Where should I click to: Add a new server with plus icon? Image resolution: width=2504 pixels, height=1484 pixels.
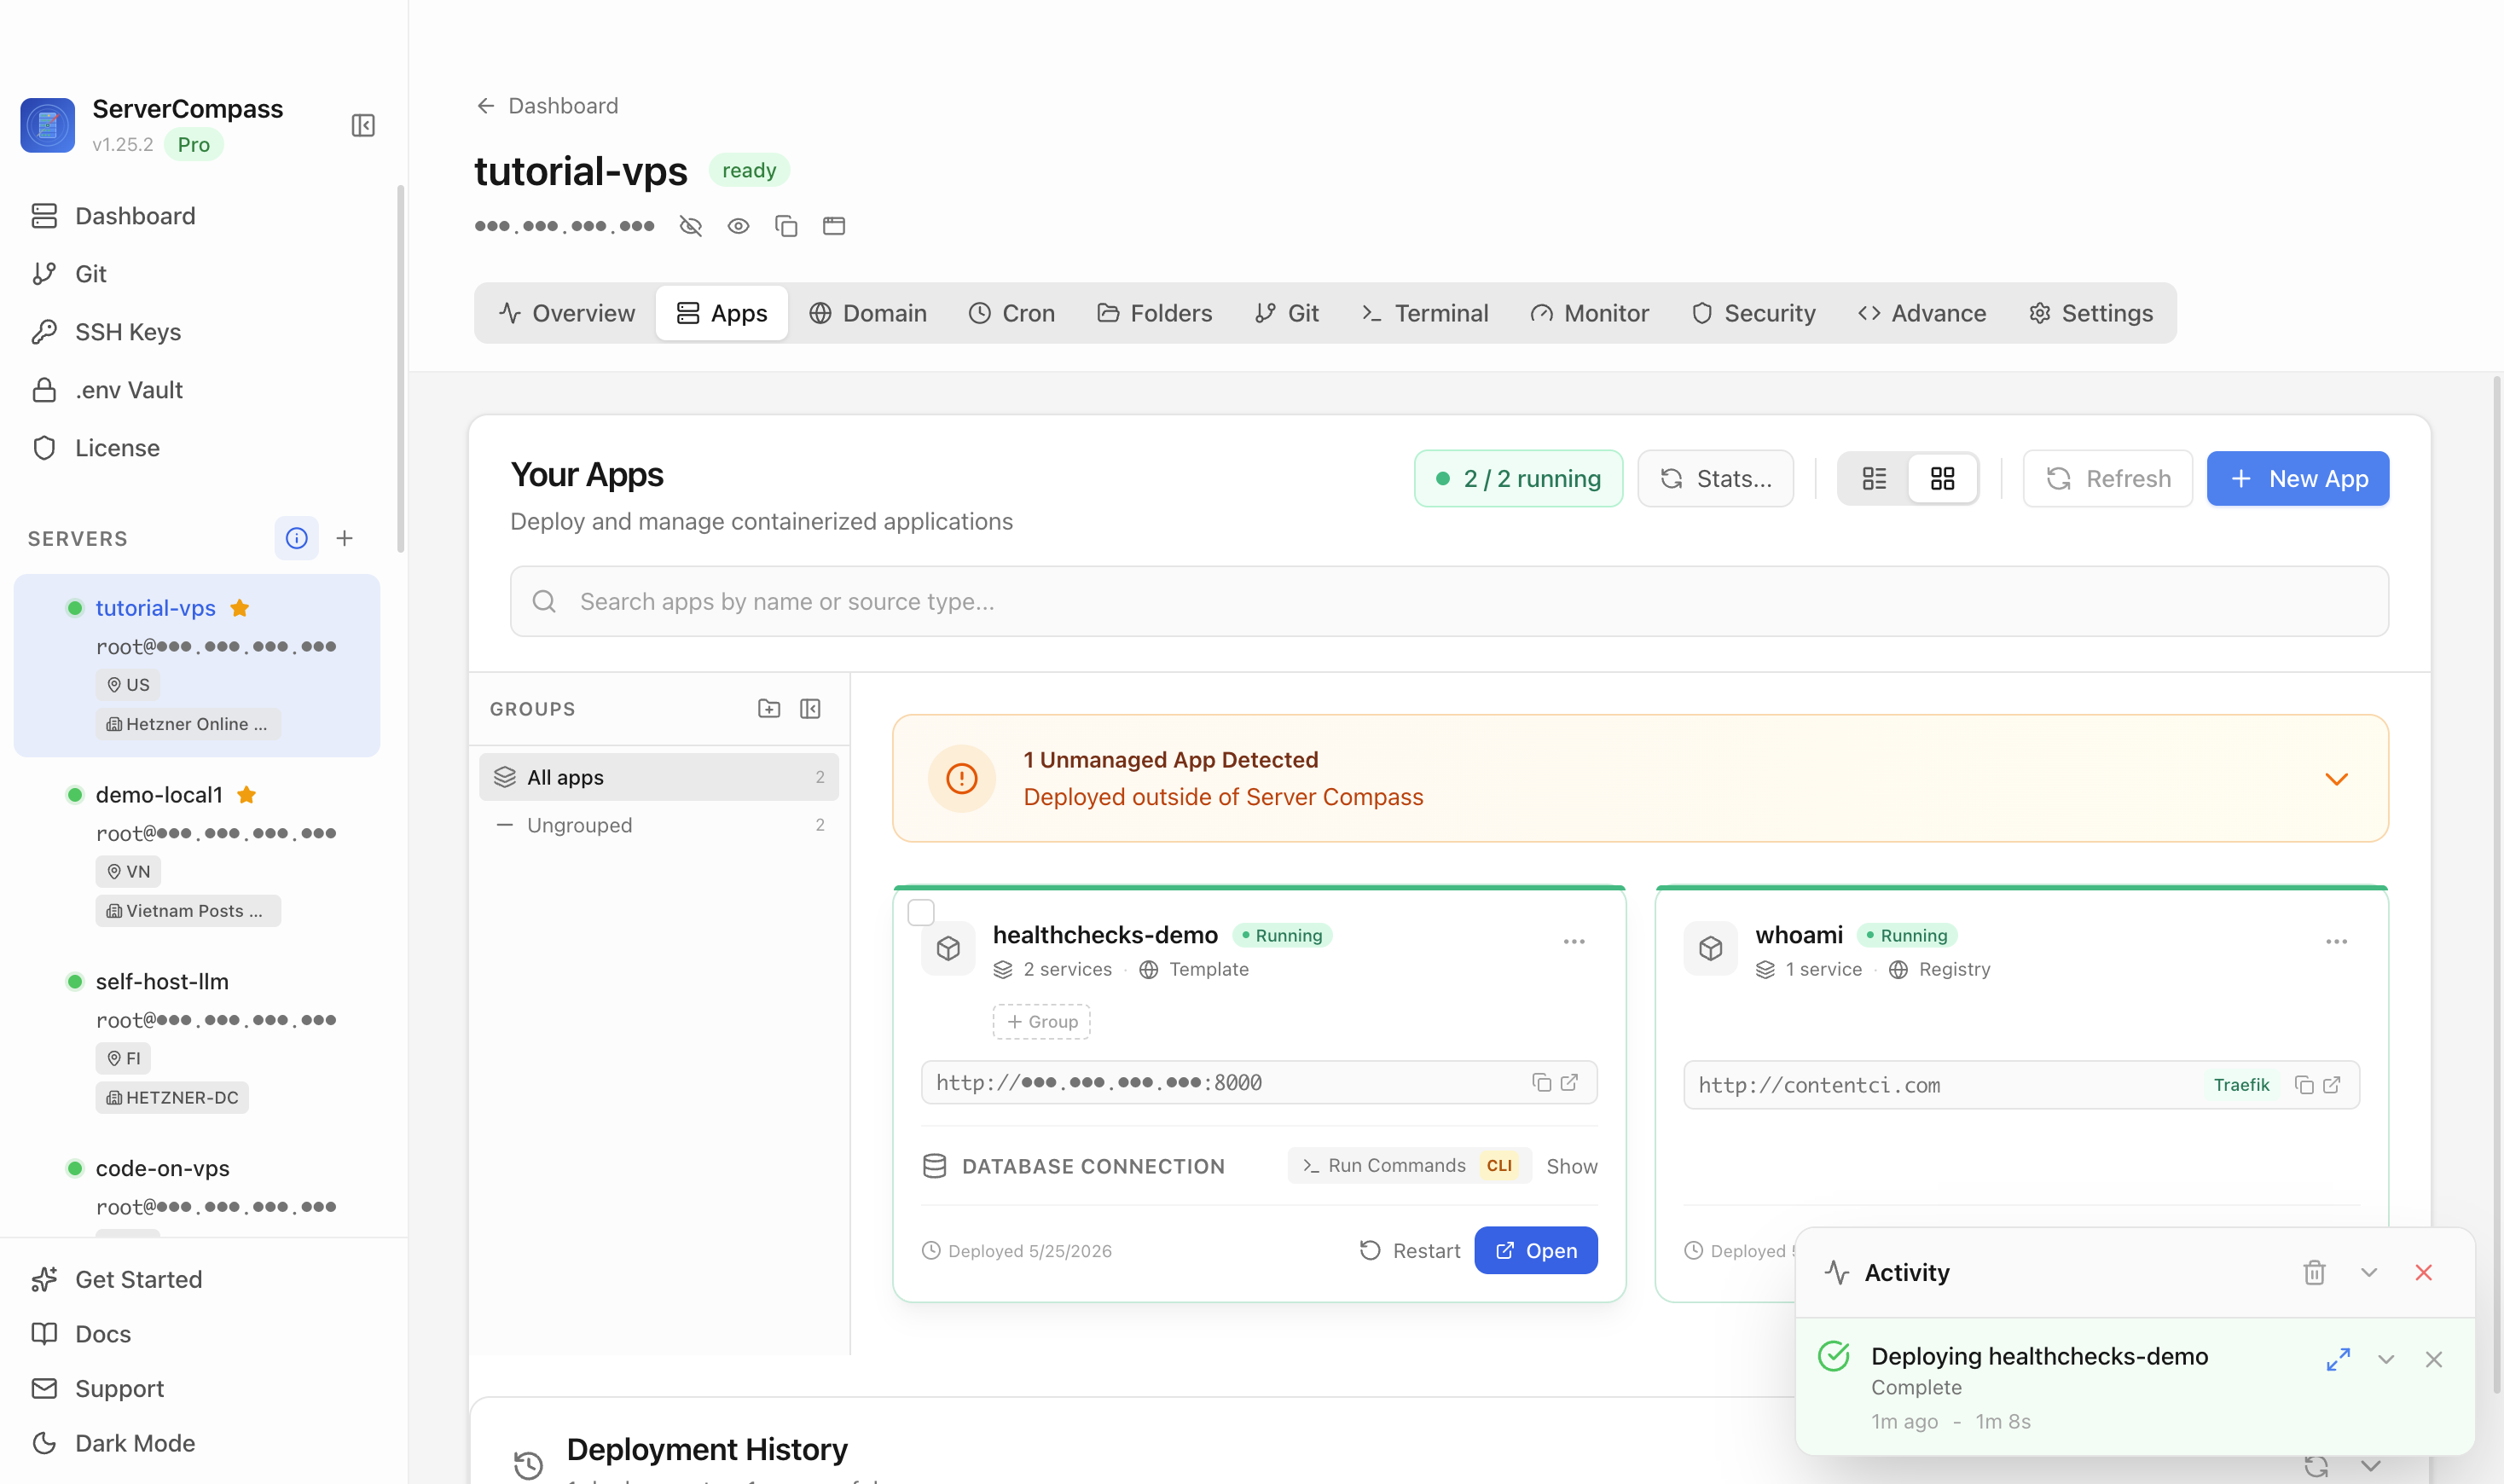pyautogui.click(x=344, y=538)
